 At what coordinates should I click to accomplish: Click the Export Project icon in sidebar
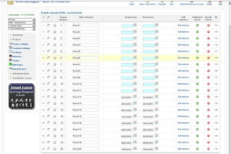point(10,69)
